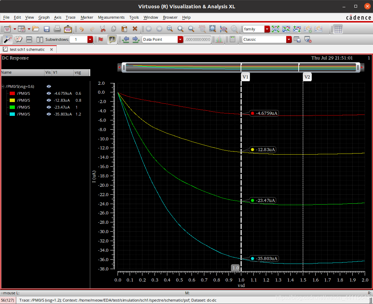This screenshot has height=304, width=373.
Task: Select the test sch1 schematic tab
Action: [x=27, y=49]
